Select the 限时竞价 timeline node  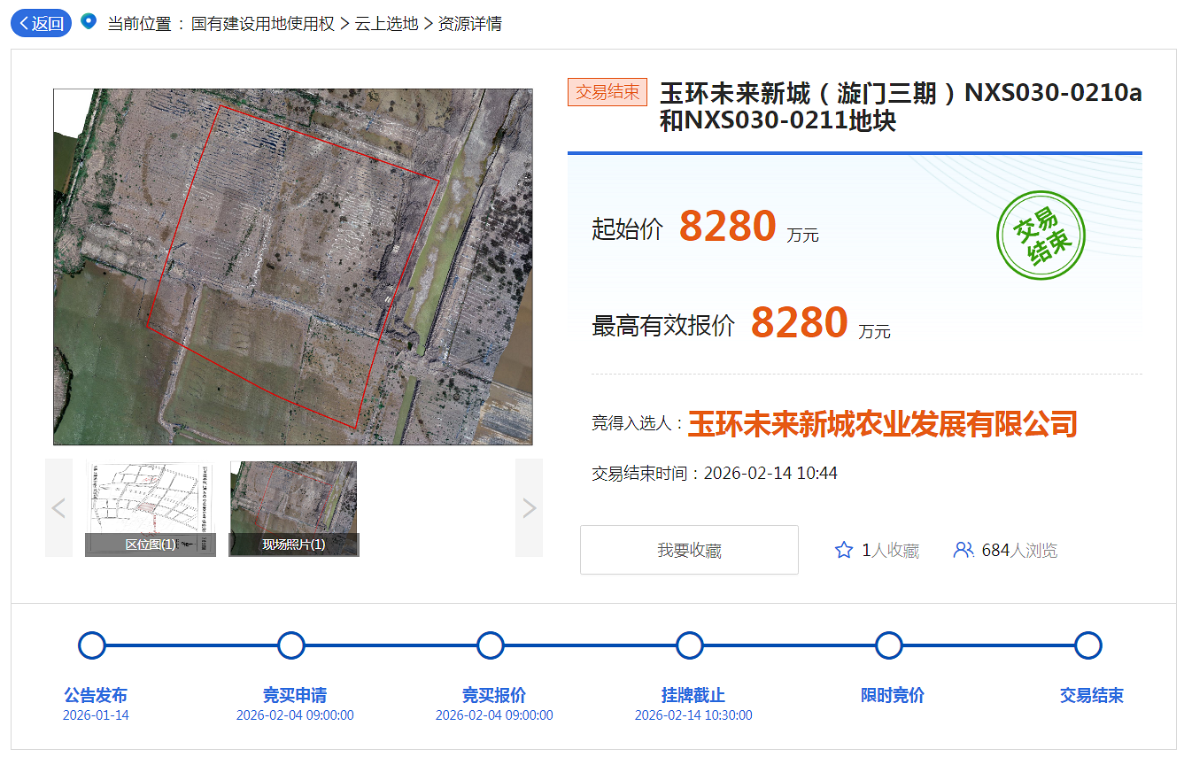point(889,645)
